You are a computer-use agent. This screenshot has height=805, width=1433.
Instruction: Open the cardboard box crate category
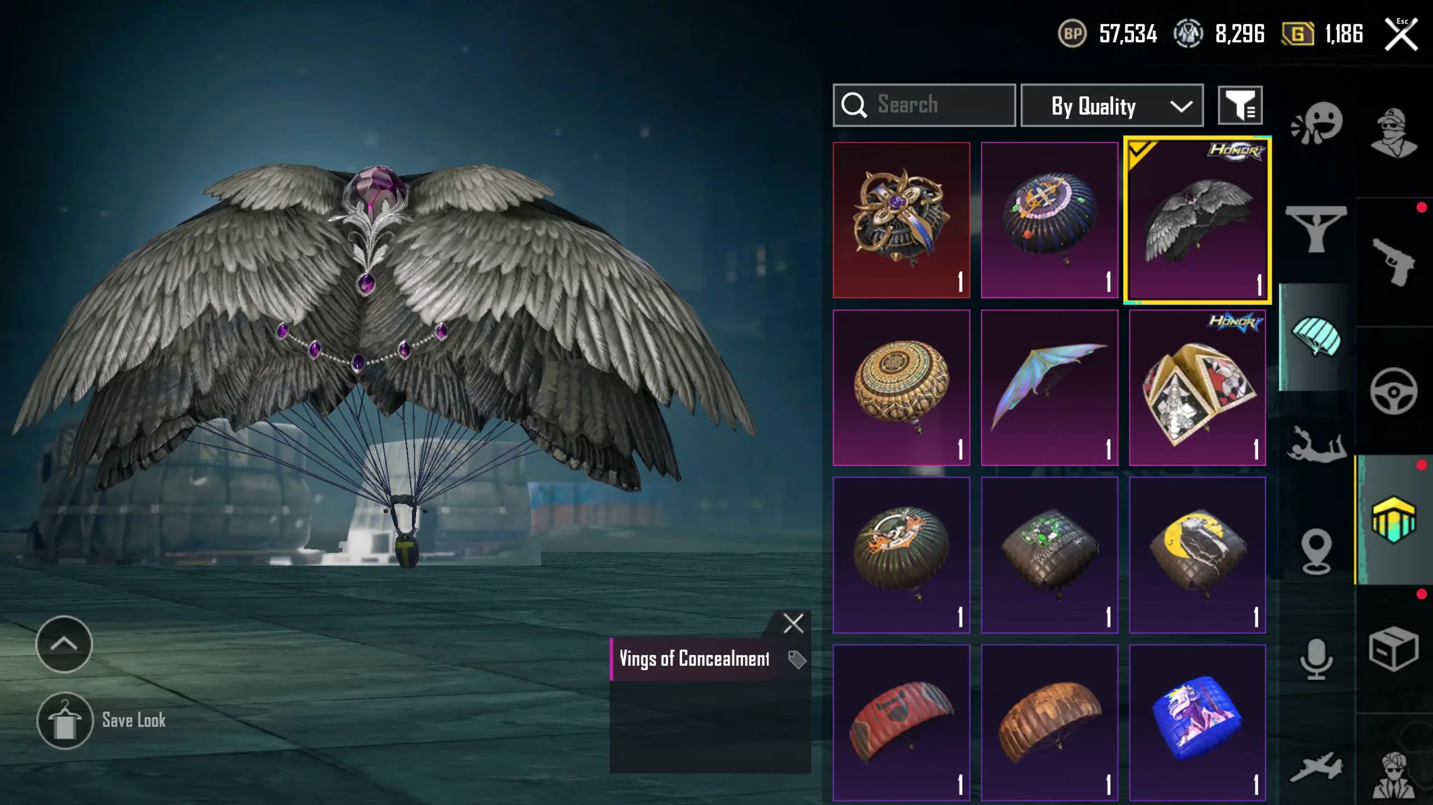[x=1393, y=649]
